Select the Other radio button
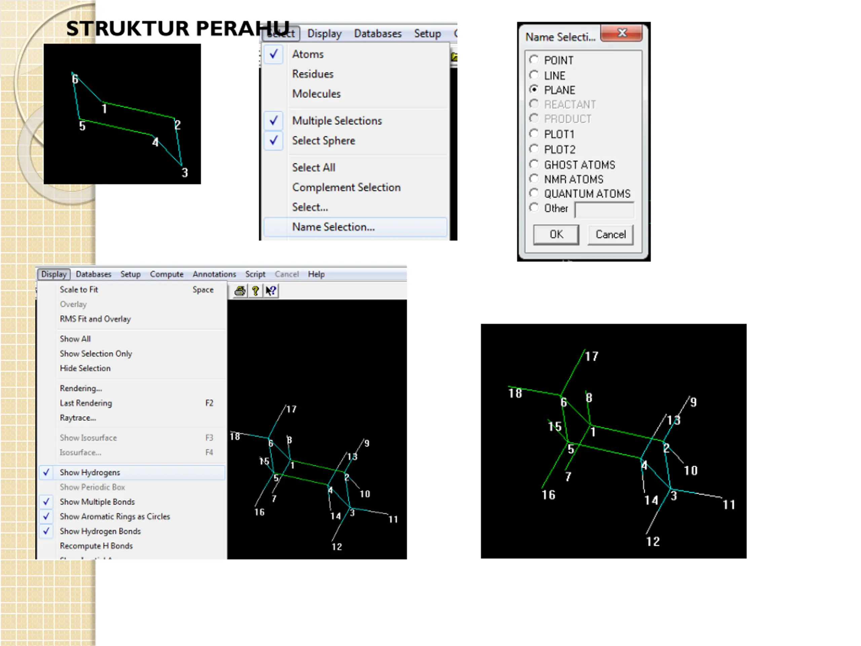The image size is (861, 646). click(x=534, y=208)
